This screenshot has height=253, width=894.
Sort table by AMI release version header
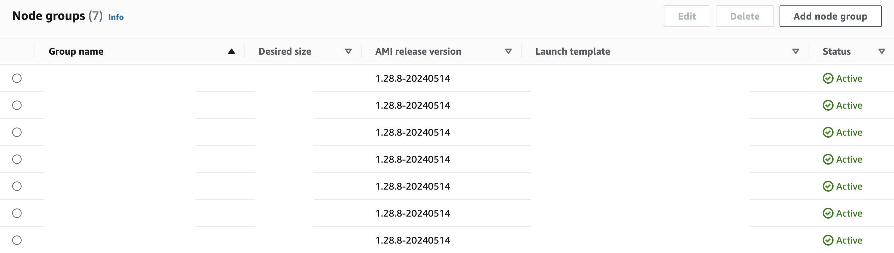[418, 51]
